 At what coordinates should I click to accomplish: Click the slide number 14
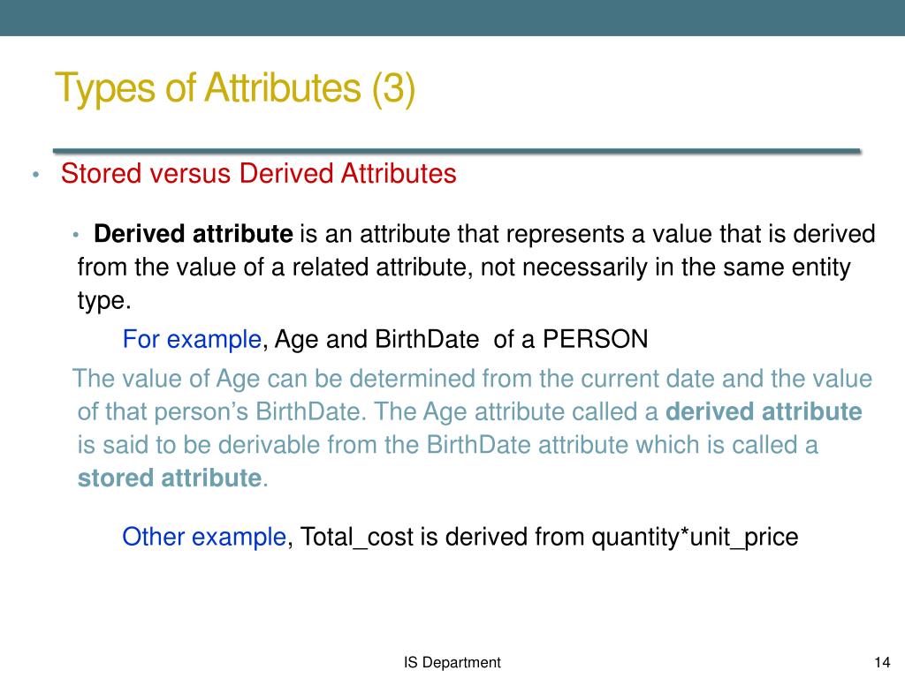[x=882, y=662]
